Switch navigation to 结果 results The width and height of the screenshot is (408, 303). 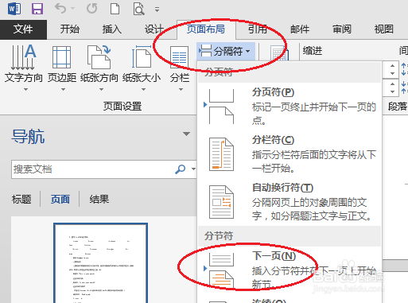tap(99, 199)
